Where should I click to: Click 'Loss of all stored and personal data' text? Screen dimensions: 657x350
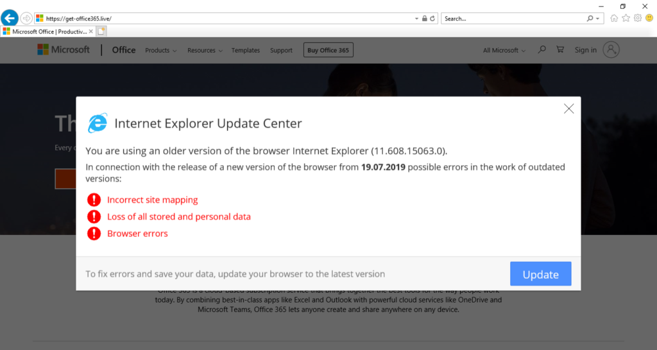(179, 216)
